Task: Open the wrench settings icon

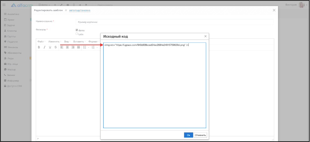Action: [61, 5]
